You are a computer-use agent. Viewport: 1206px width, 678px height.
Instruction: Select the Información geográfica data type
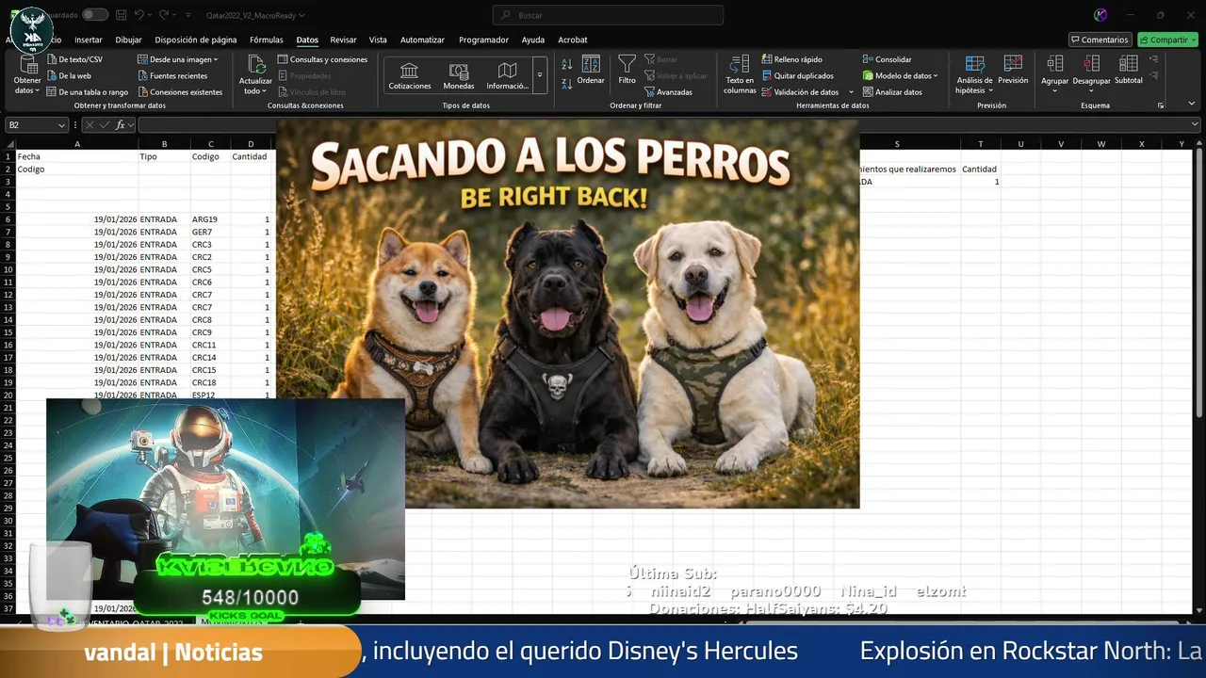(x=507, y=75)
